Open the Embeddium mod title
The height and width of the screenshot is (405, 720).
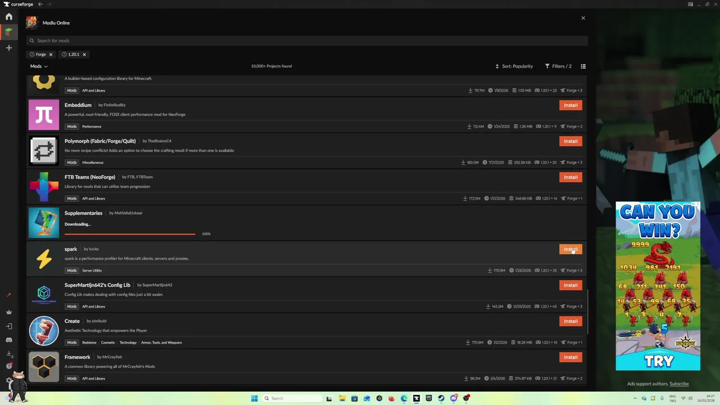pos(78,105)
